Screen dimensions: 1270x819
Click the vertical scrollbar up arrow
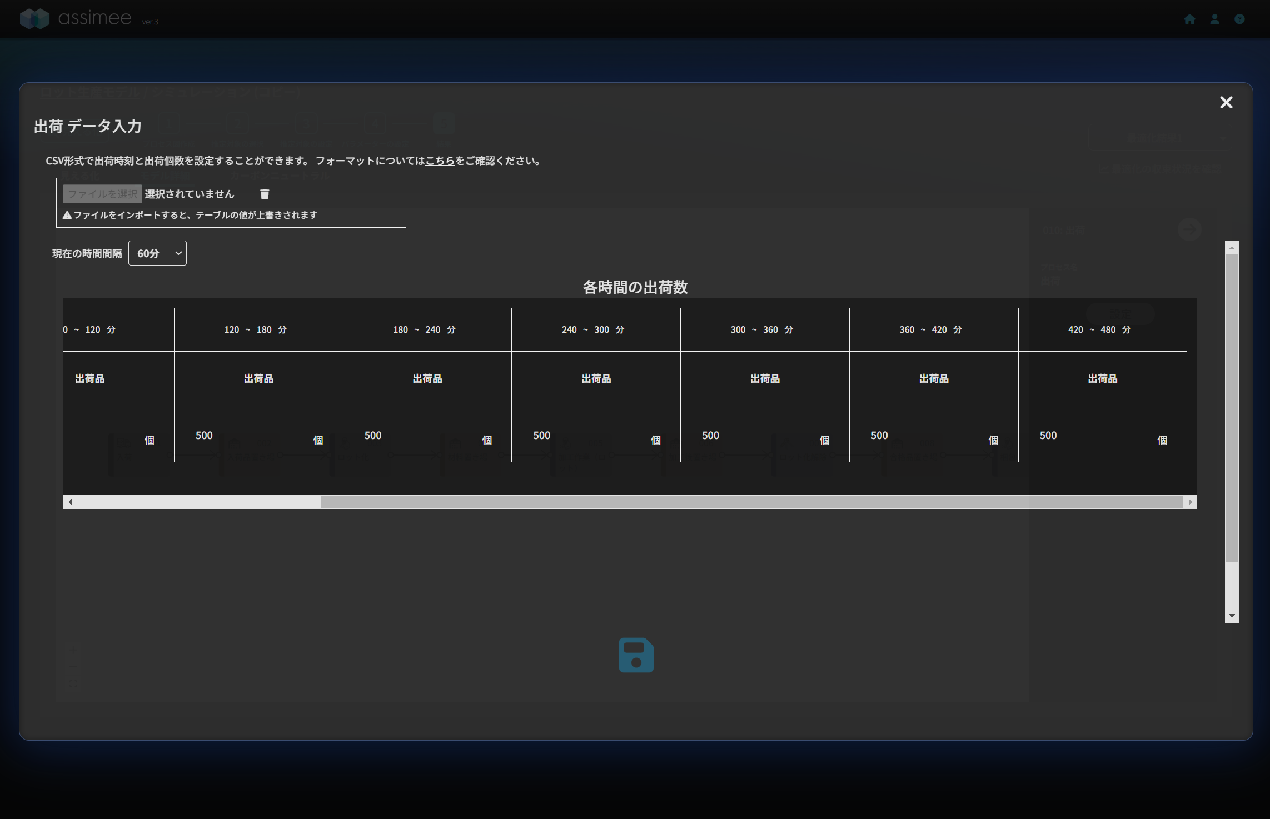click(1232, 248)
